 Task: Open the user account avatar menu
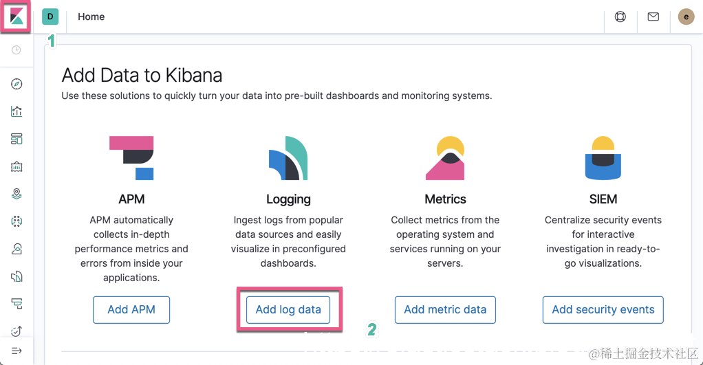tap(686, 16)
